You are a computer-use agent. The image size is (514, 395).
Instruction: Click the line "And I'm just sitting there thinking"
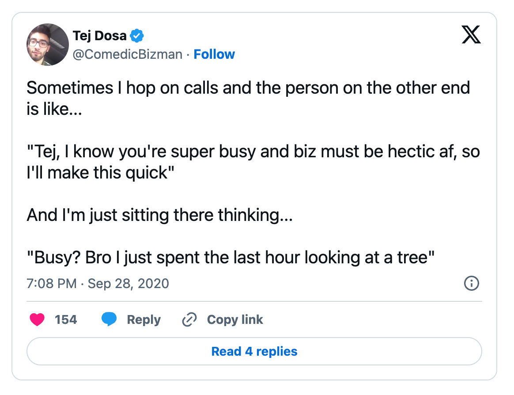tap(159, 215)
